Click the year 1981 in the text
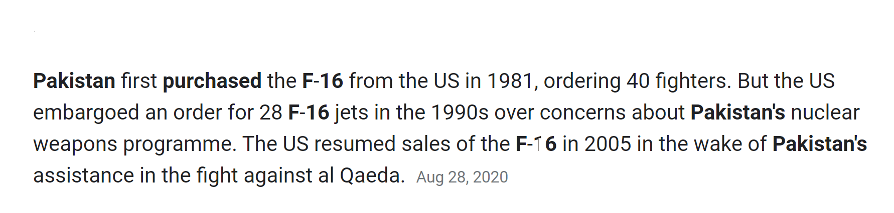894x213 pixels. point(511,81)
